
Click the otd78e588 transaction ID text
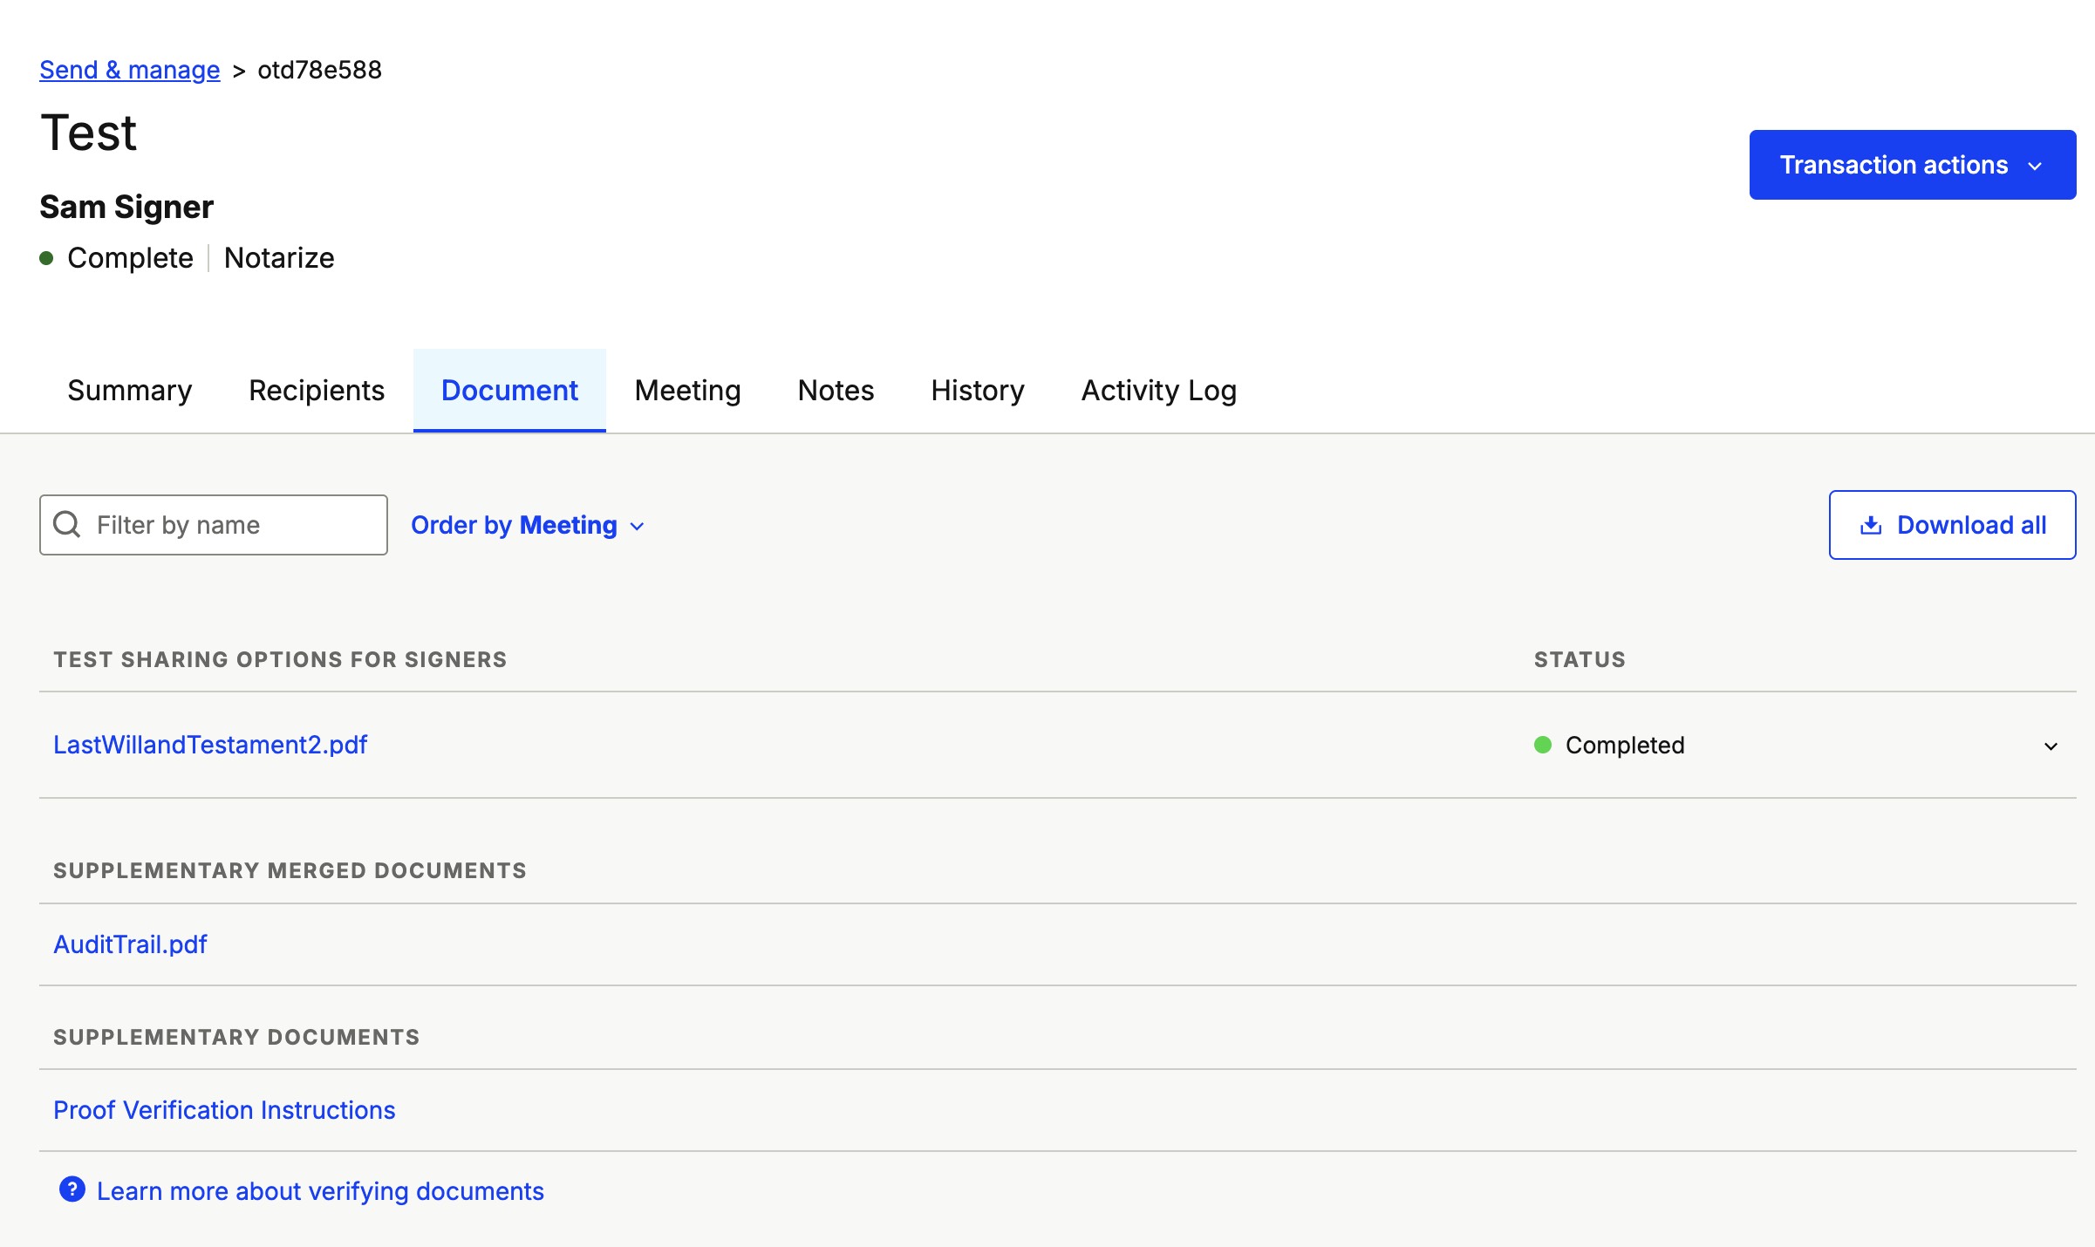tap(320, 70)
